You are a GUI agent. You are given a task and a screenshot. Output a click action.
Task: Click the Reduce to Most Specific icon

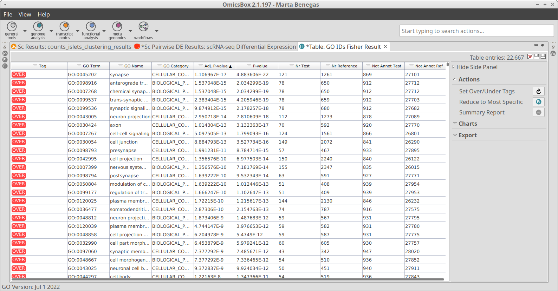(538, 102)
